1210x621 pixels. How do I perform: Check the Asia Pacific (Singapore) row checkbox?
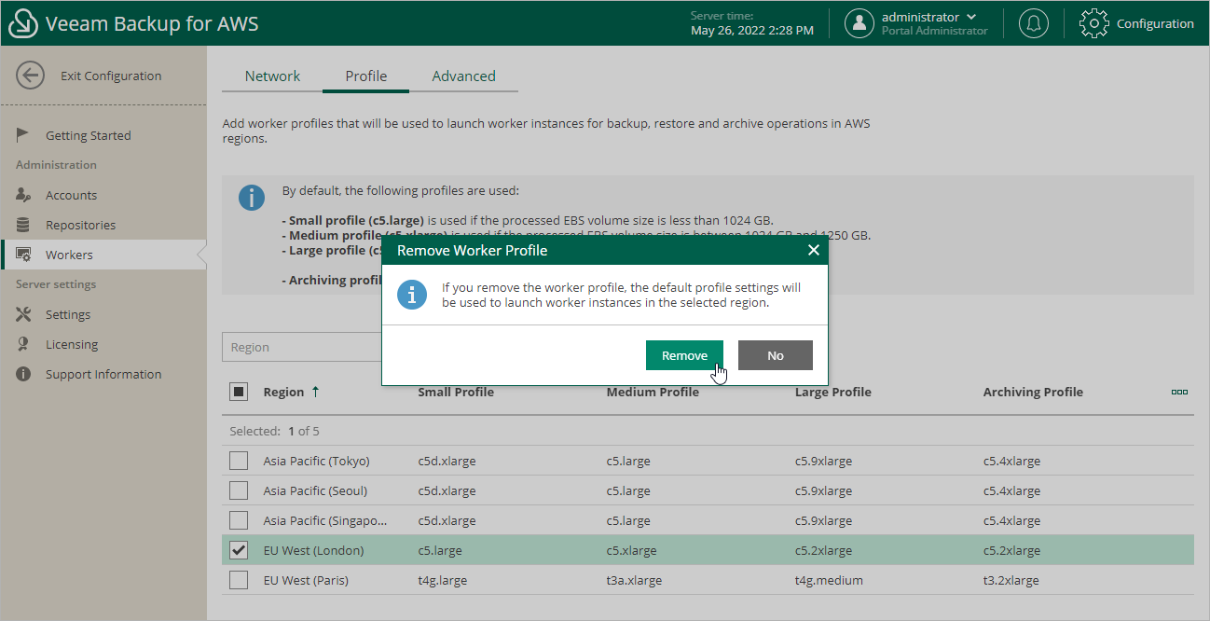click(239, 520)
